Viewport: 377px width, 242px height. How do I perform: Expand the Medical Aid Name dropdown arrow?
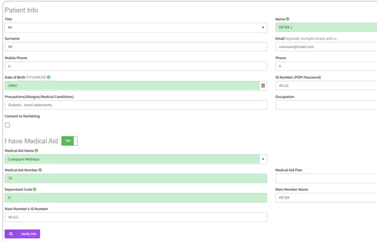263,159
